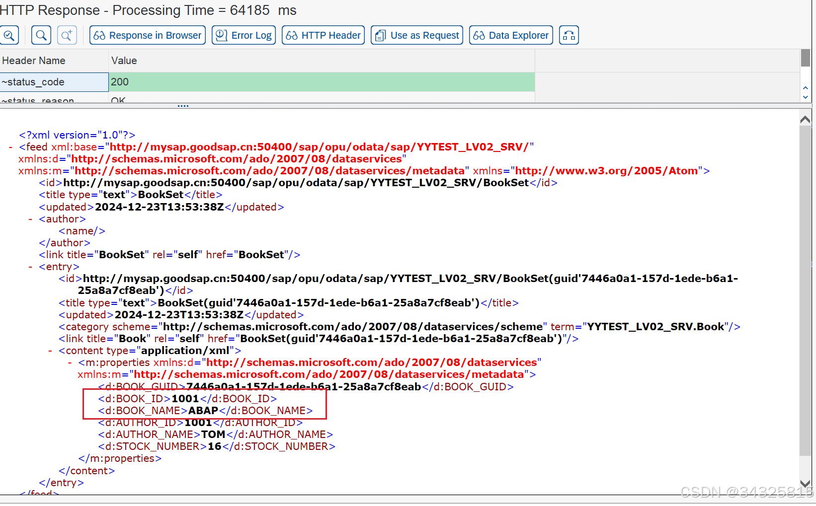Viewport: 816px width, 506px height.
Task: Collapse the feed element node
Action: click(x=10, y=147)
